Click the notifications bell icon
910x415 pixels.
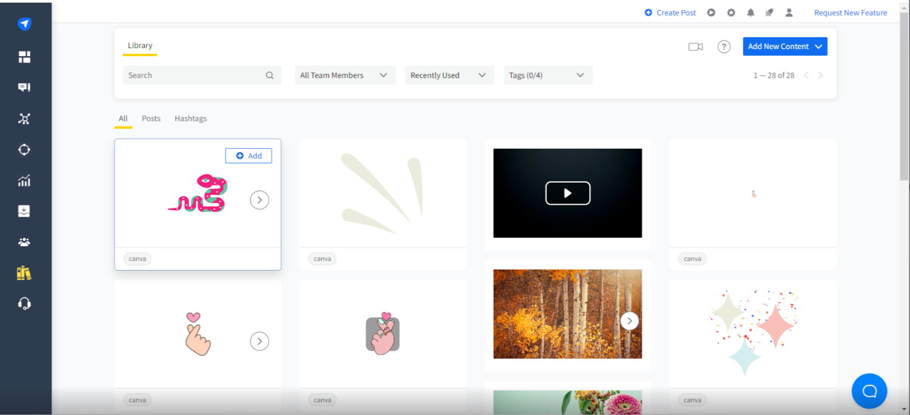pos(750,12)
